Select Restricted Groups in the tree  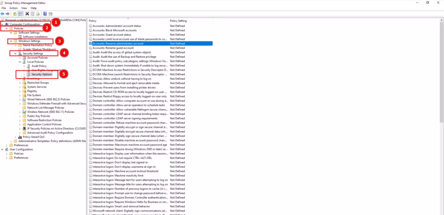coord(38,82)
